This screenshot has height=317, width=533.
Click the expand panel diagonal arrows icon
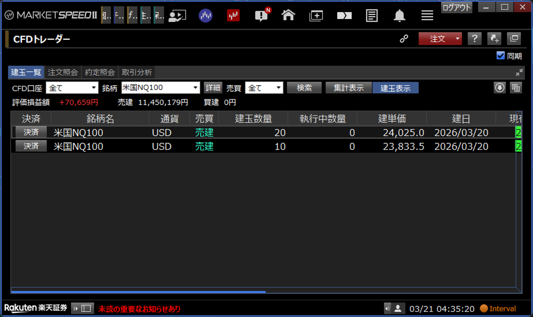coord(519,73)
